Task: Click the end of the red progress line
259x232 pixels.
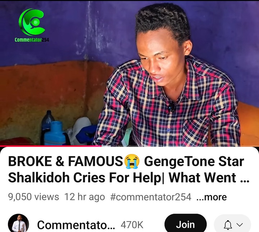Action: [101, 146]
